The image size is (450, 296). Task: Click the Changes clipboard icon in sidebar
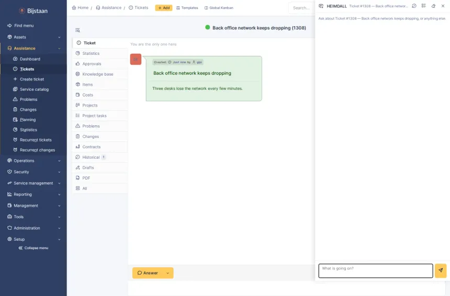pyautogui.click(x=15, y=109)
